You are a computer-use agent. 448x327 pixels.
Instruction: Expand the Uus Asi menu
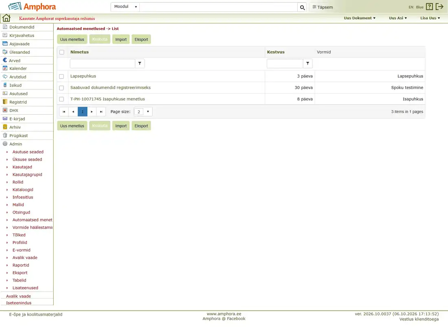(x=398, y=18)
